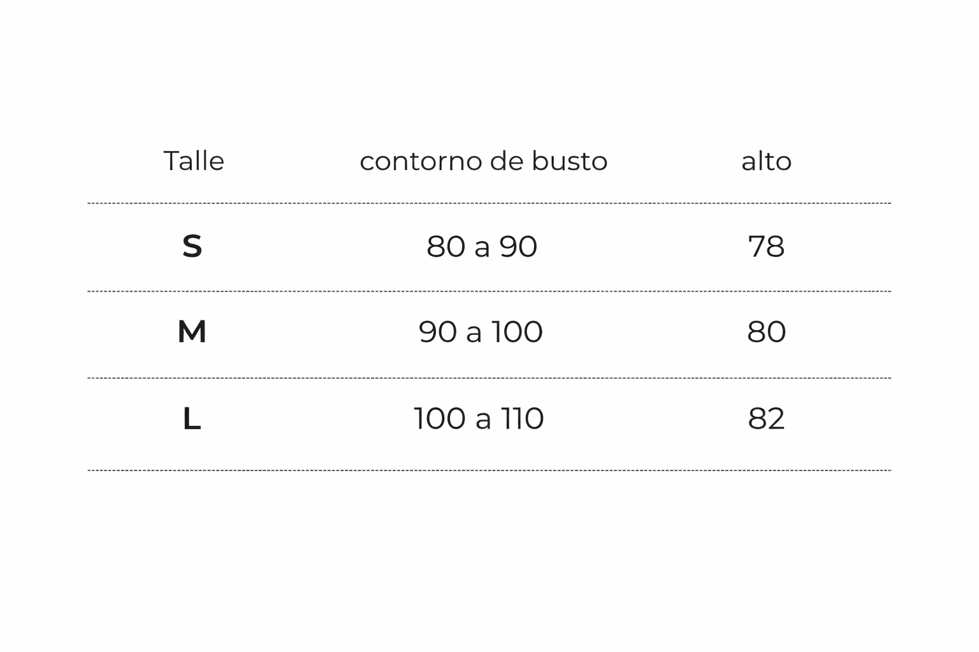The height and width of the screenshot is (652, 979).
Task: Click dashed separator between M and L rows
Action: pos(489,378)
